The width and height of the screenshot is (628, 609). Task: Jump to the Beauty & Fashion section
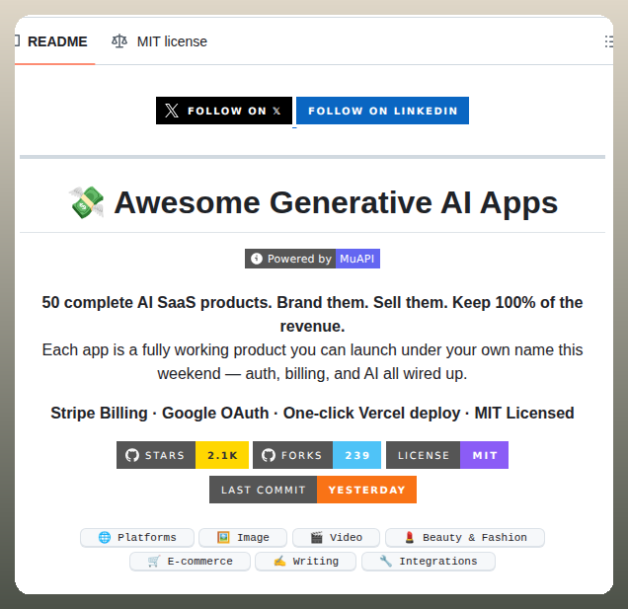coord(465,537)
